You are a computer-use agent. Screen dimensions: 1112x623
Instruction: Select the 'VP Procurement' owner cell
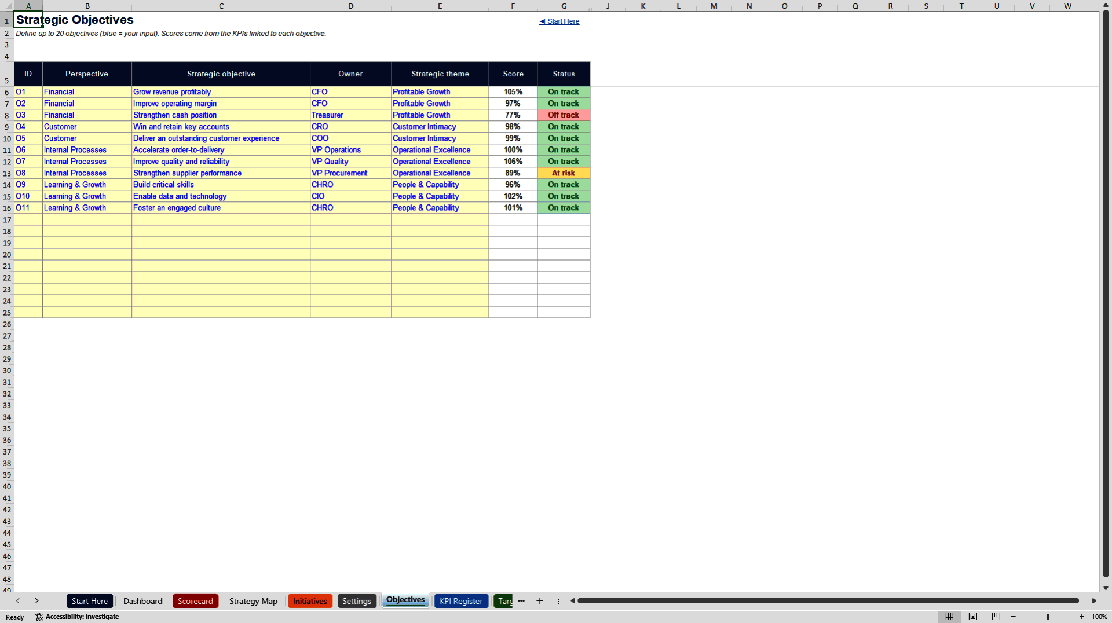[x=350, y=173]
